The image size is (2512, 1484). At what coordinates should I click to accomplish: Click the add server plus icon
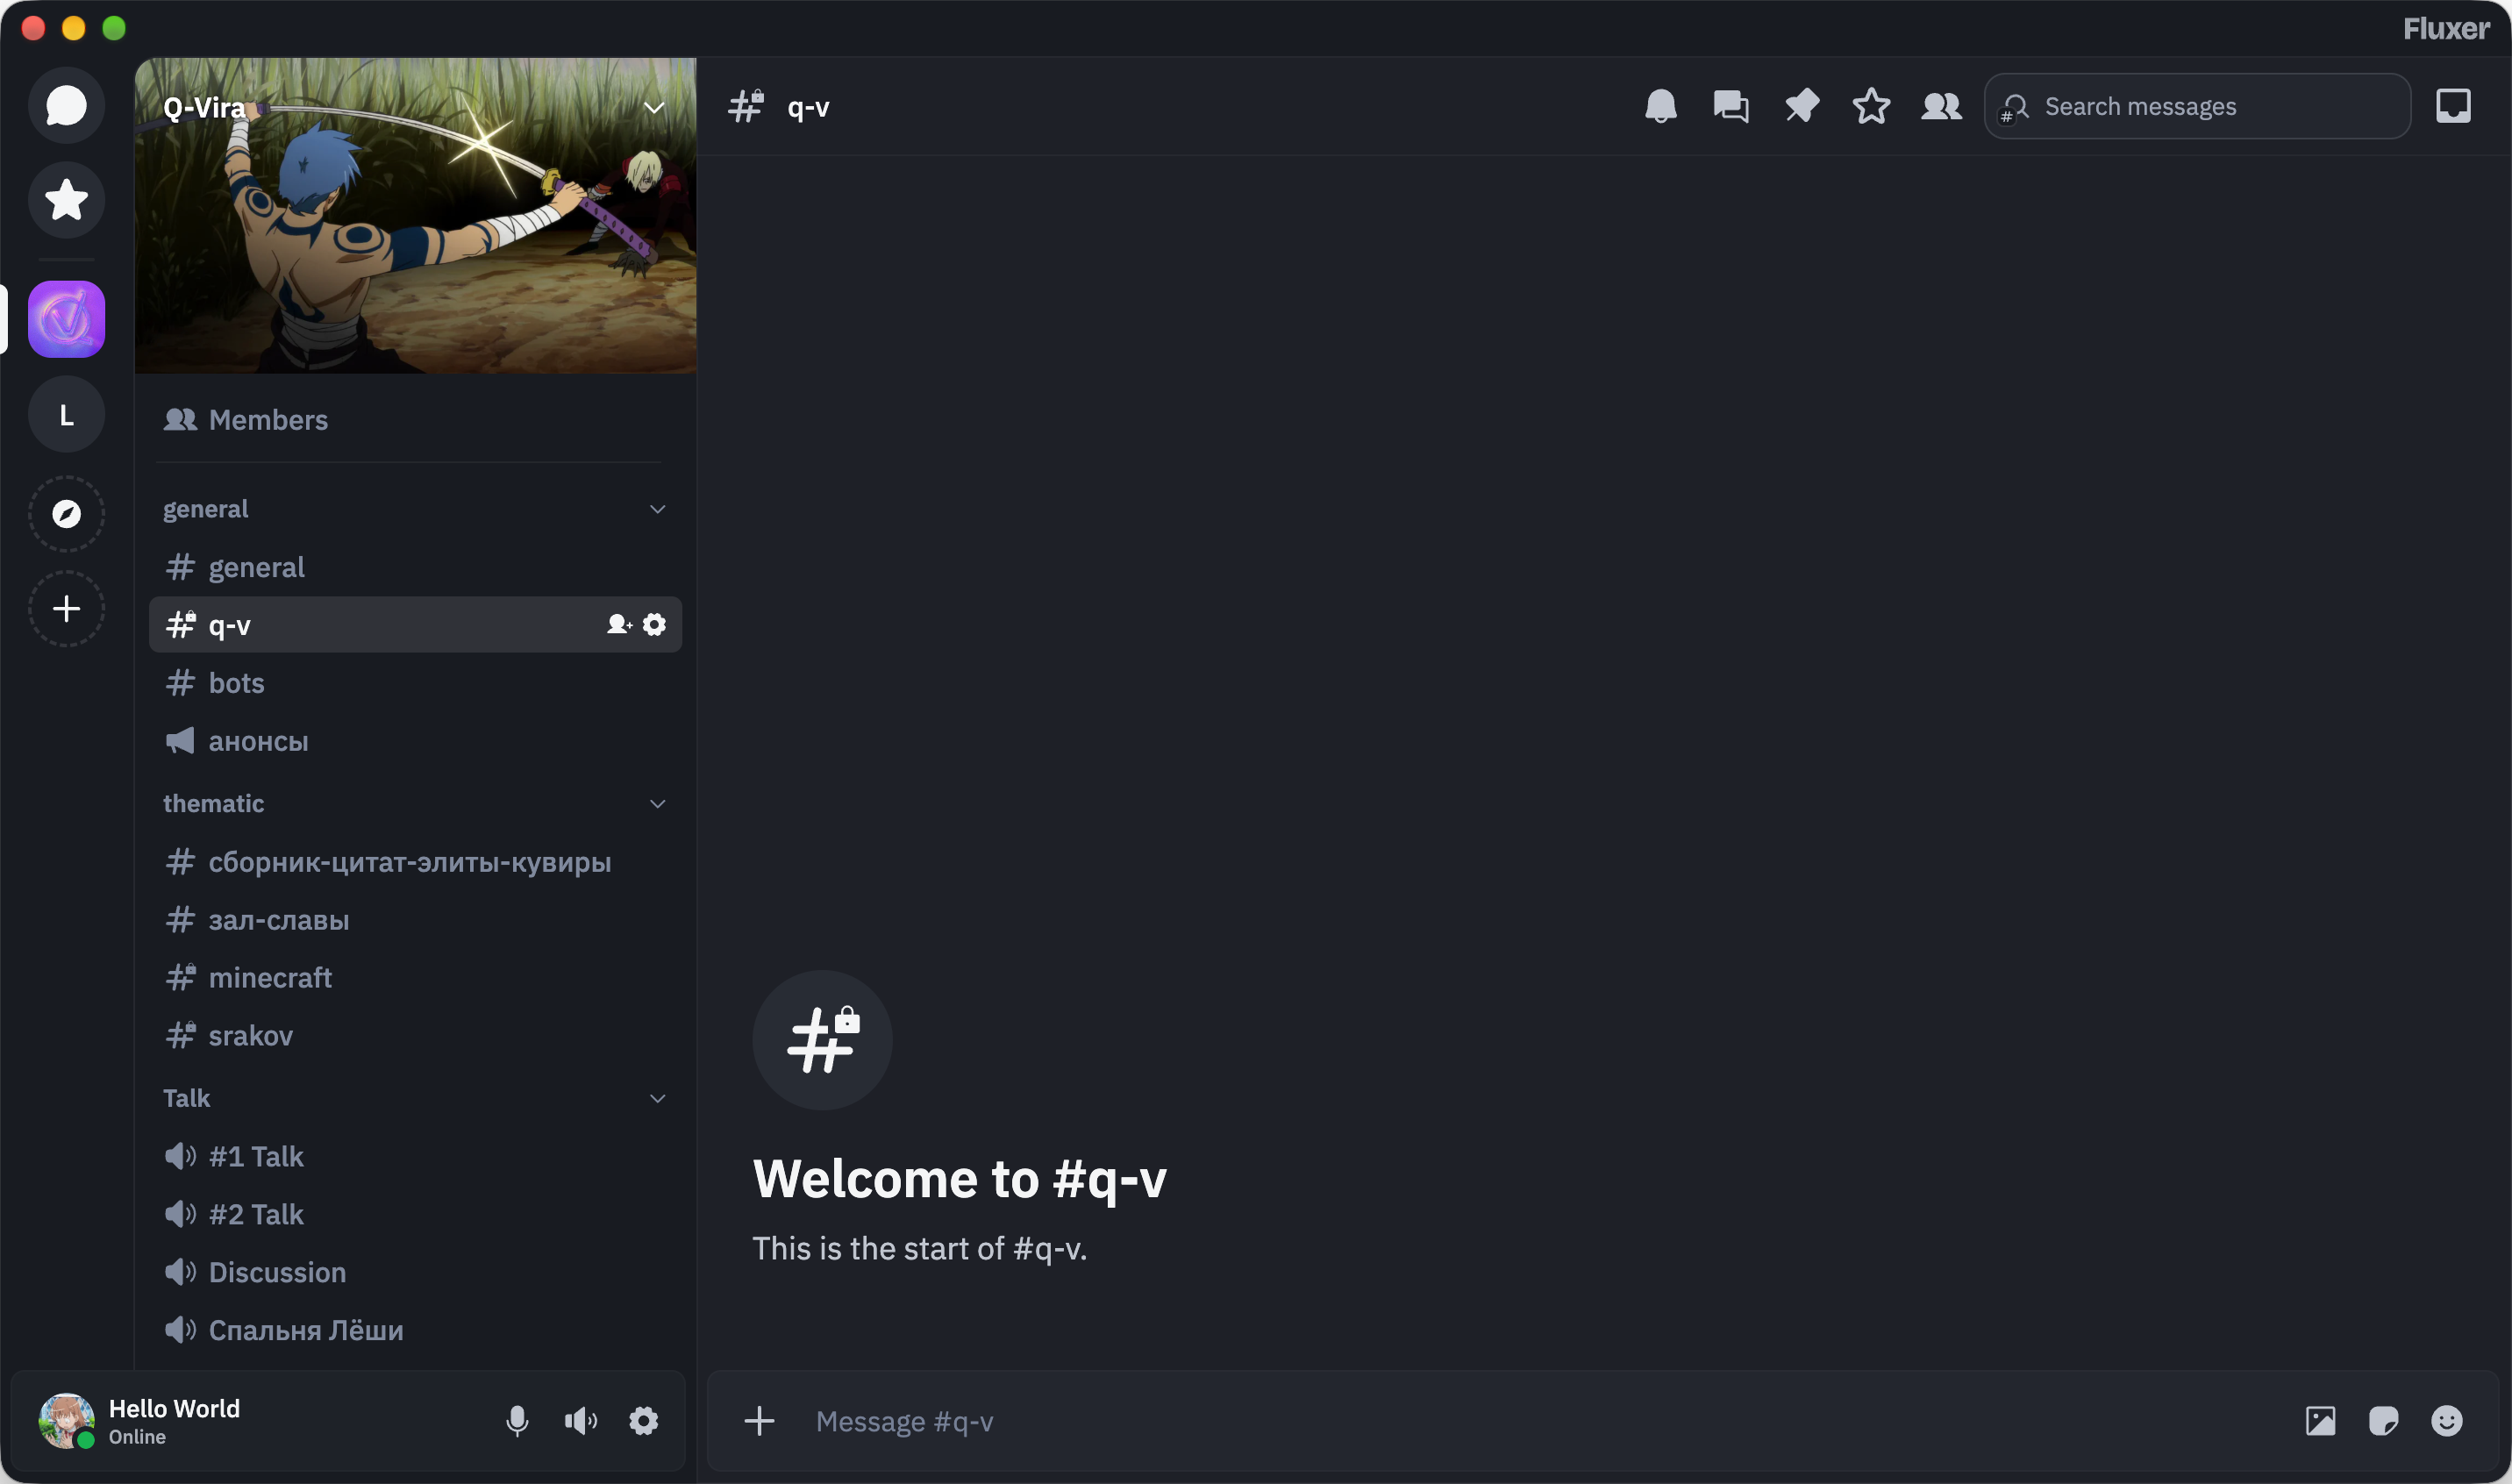(x=66, y=609)
